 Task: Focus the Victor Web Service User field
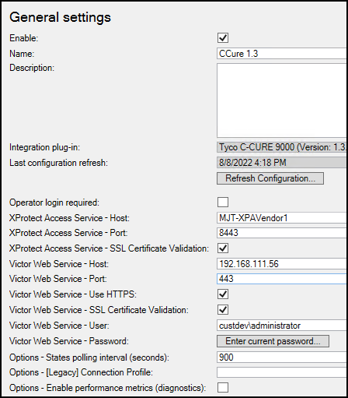click(282, 326)
